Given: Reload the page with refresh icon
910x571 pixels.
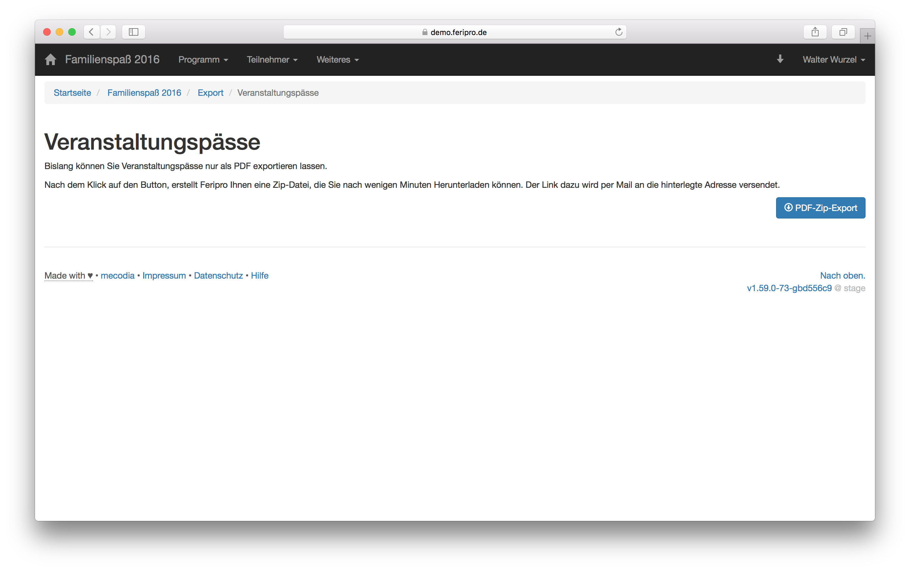Looking at the screenshot, I should [x=619, y=32].
